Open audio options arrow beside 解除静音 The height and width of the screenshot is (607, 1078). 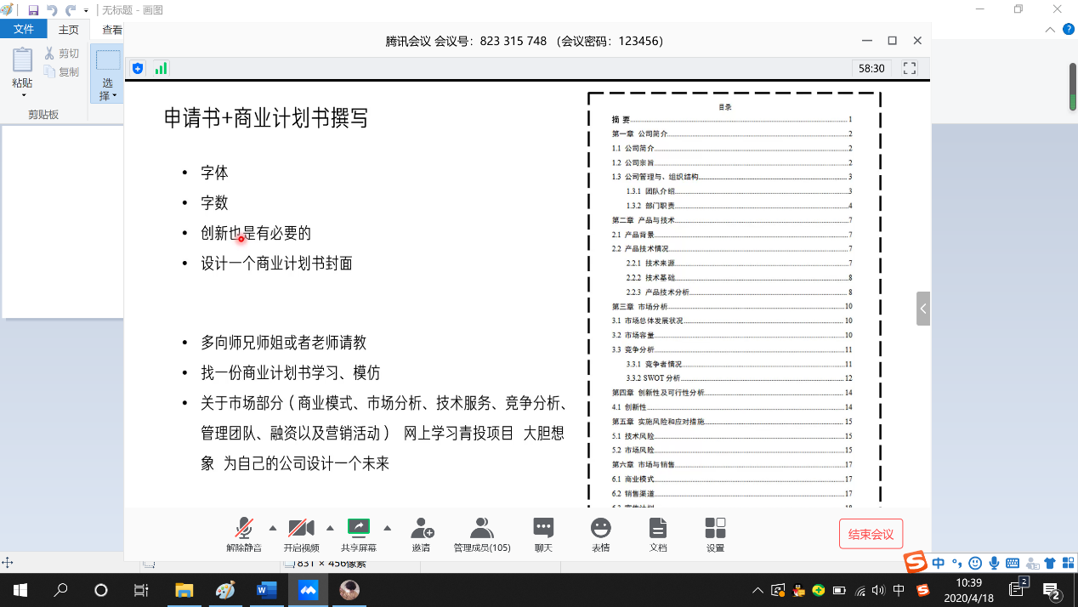coord(273,528)
